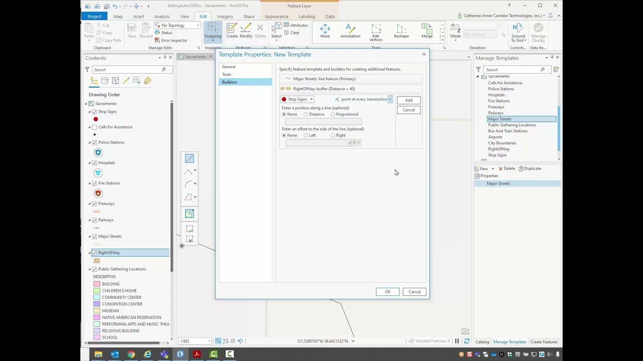Open File Explorer from the taskbar

click(98, 354)
